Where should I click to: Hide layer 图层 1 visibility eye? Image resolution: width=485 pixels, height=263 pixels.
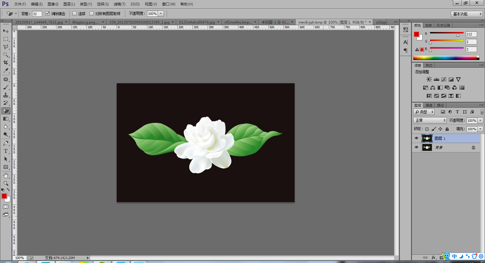pos(416,138)
